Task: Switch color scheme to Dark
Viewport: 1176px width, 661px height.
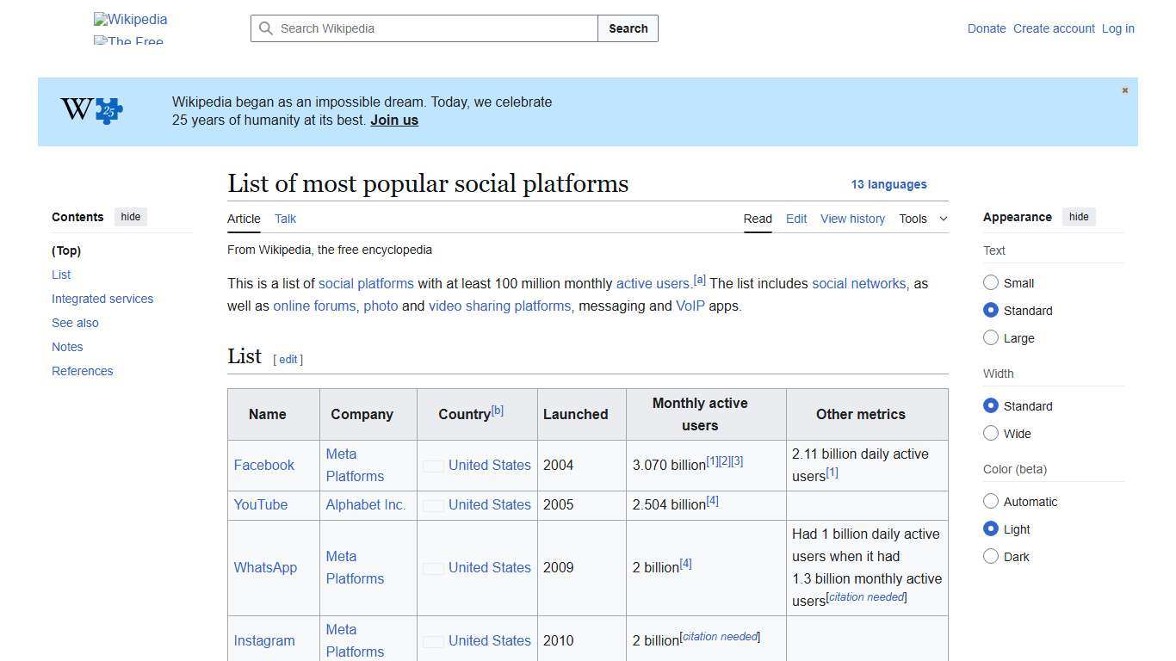Action: pos(991,556)
